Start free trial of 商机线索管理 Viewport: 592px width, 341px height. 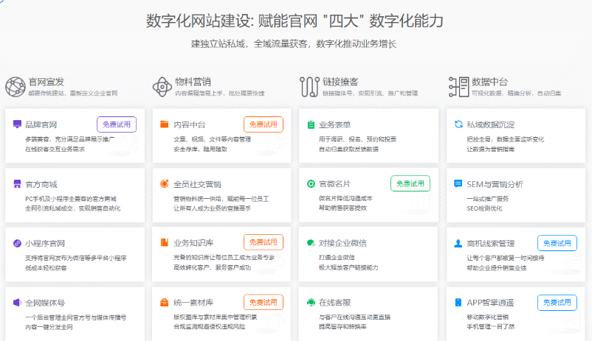pos(557,243)
